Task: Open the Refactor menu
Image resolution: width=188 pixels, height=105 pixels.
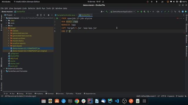Action: [x=32, y=8]
